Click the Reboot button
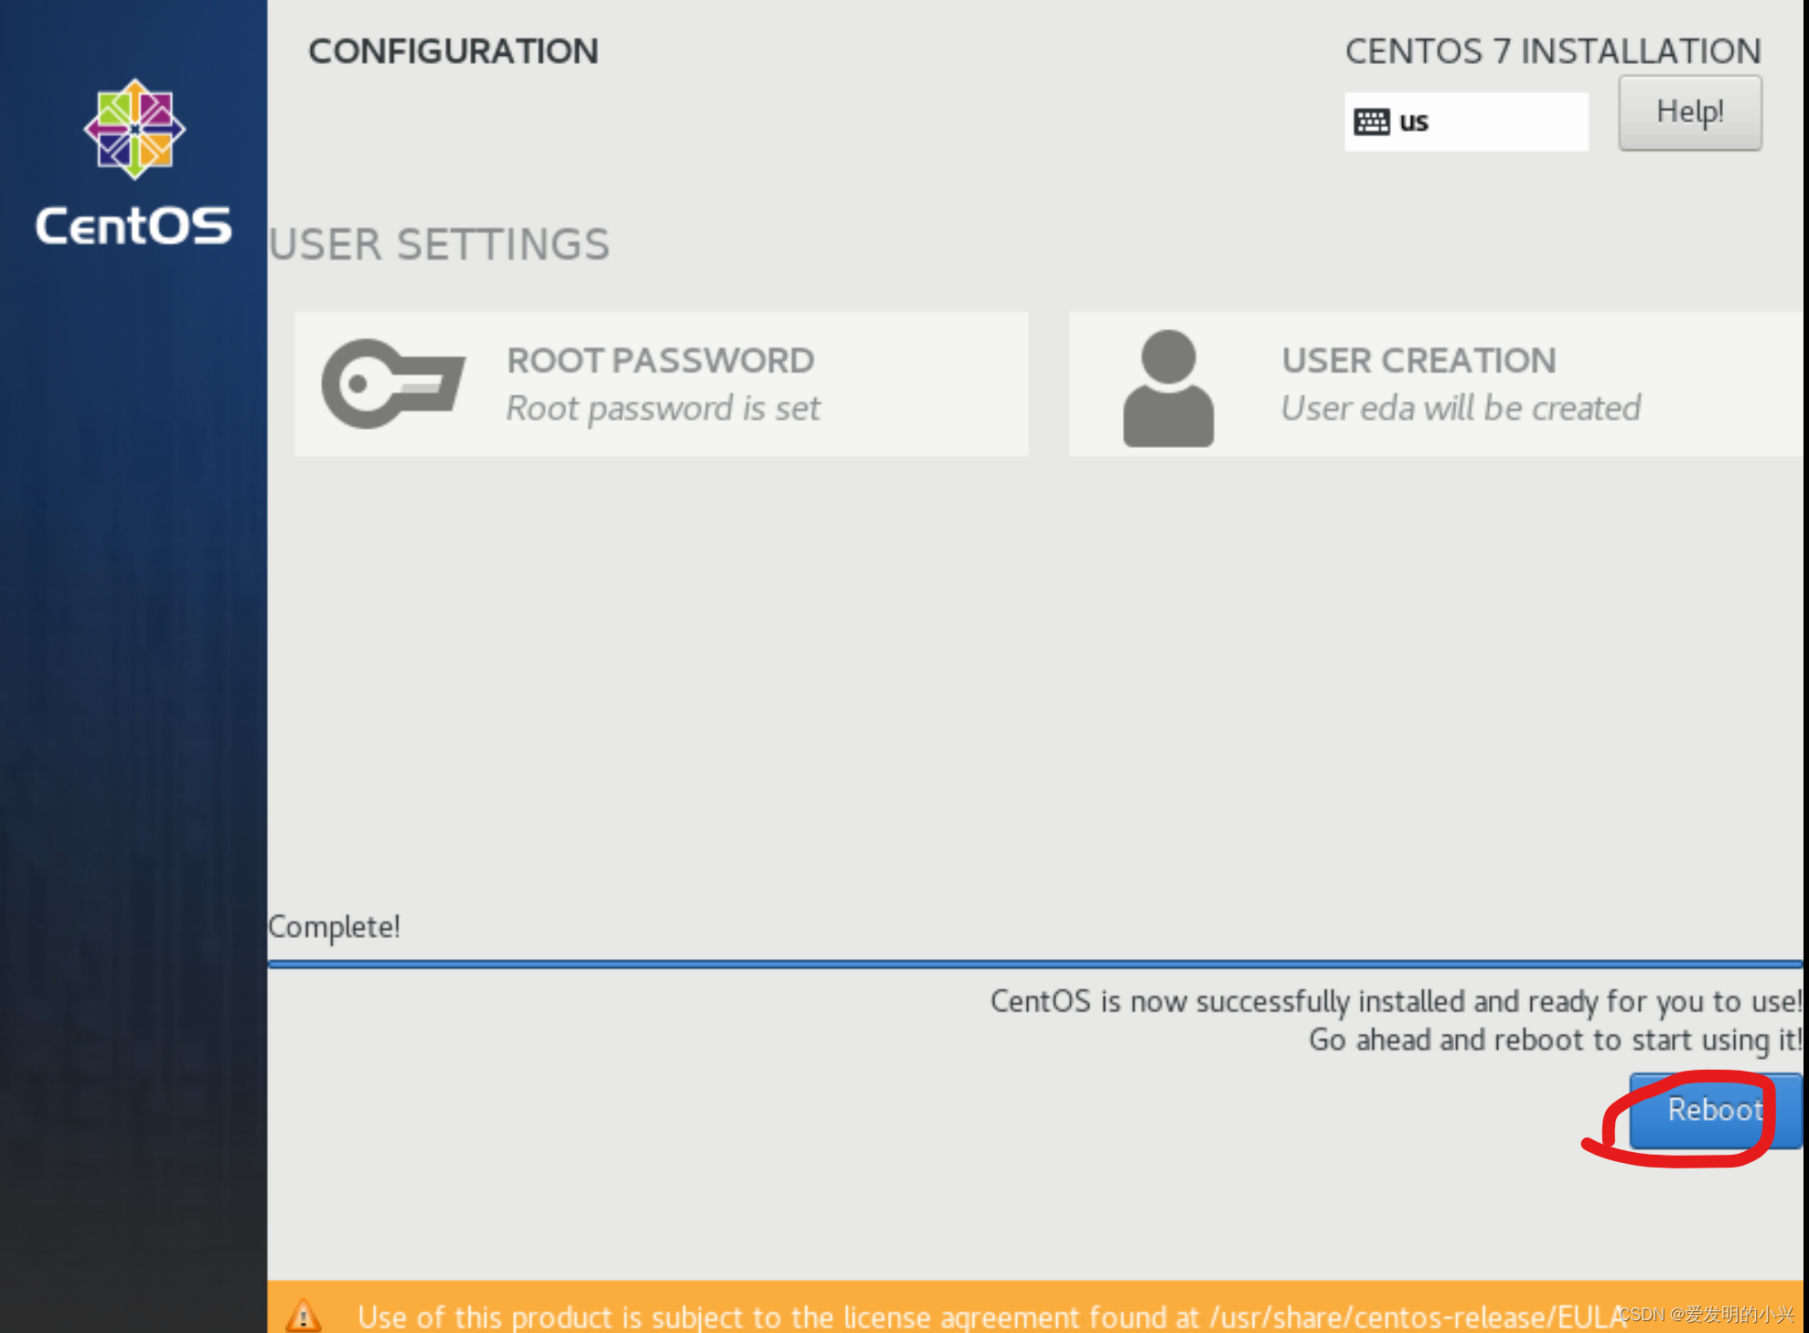This screenshot has width=1809, height=1333. tap(1715, 1110)
